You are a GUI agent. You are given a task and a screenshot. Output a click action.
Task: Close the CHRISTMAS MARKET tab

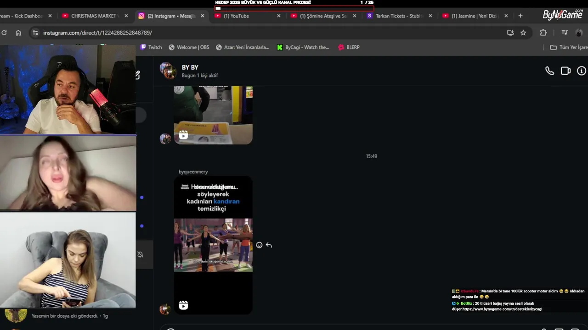click(x=126, y=16)
